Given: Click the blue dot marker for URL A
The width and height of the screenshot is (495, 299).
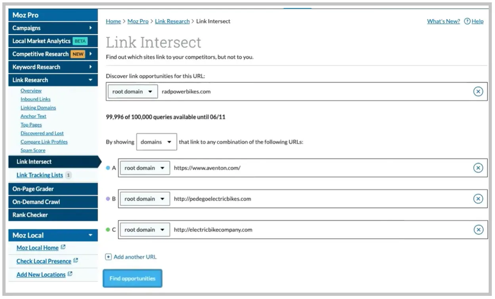Looking at the screenshot, I should (108, 168).
